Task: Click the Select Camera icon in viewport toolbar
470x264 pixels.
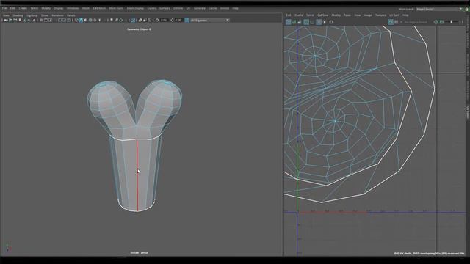Action: click(6, 20)
